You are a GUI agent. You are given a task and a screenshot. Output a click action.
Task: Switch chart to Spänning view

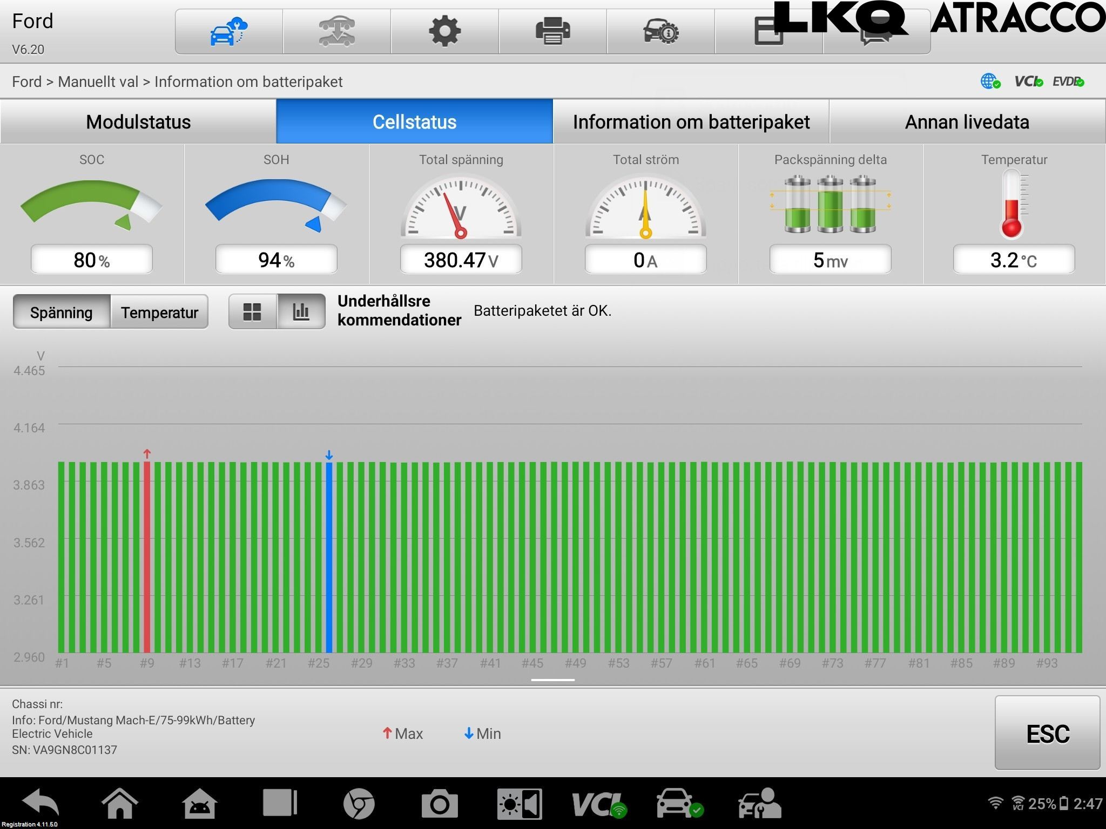point(62,312)
